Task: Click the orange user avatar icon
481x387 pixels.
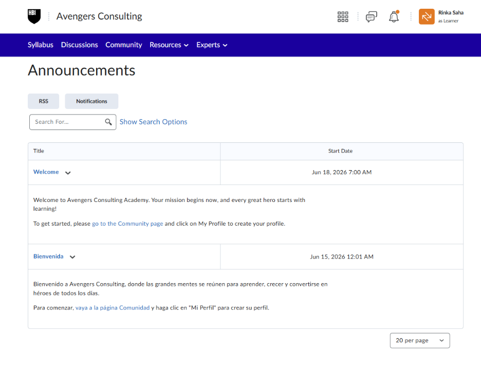Action: pos(427,16)
